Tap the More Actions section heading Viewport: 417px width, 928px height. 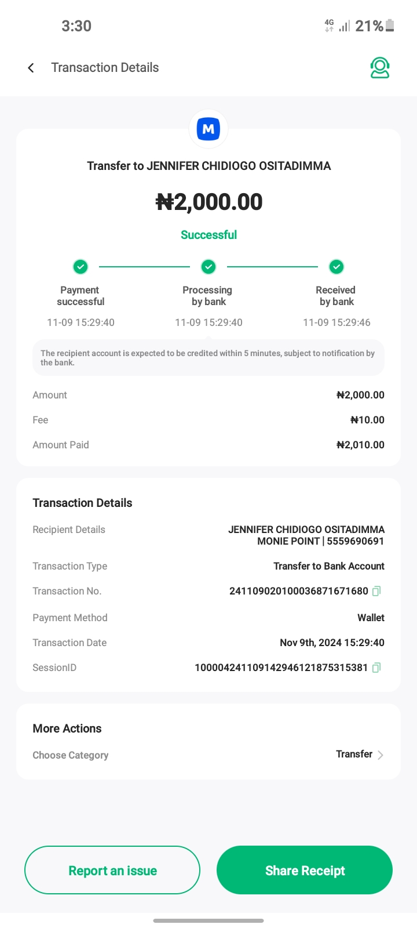pyautogui.click(x=67, y=728)
